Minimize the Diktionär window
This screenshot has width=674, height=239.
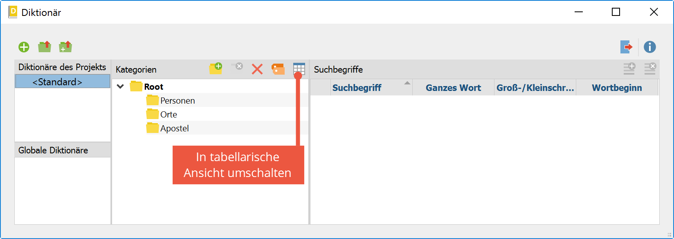click(579, 12)
